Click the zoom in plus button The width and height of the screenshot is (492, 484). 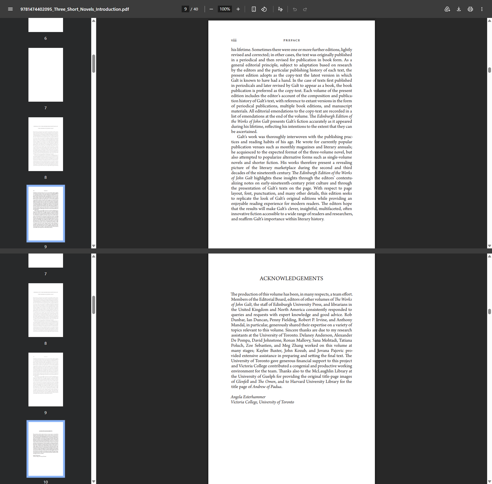click(238, 9)
